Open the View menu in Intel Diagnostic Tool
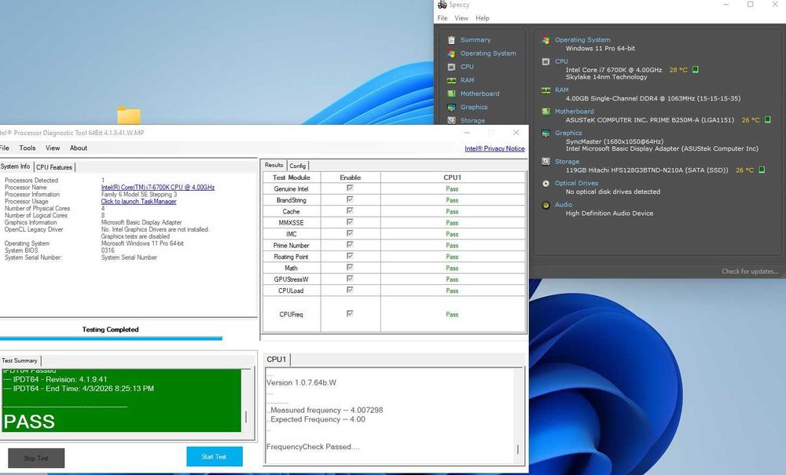Screen dimensions: 786x475 point(53,148)
